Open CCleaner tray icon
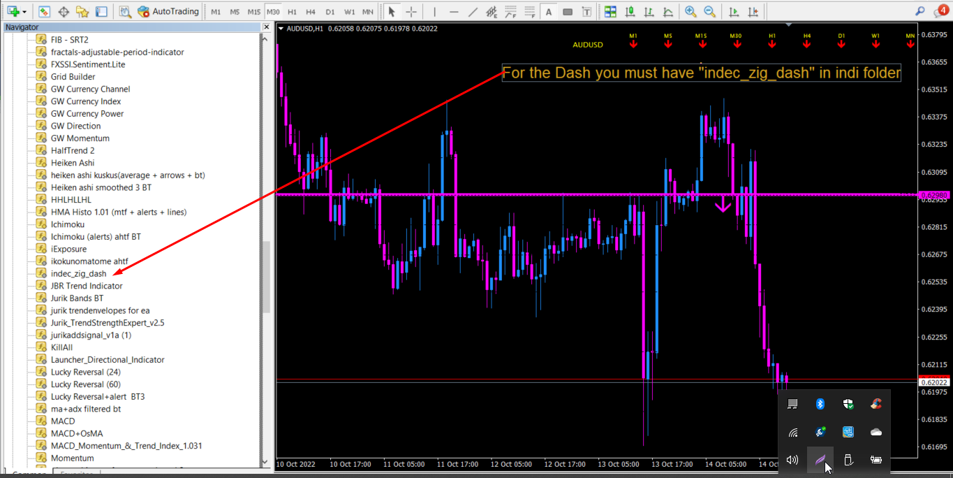The image size is (953, 478). [876, 404]
